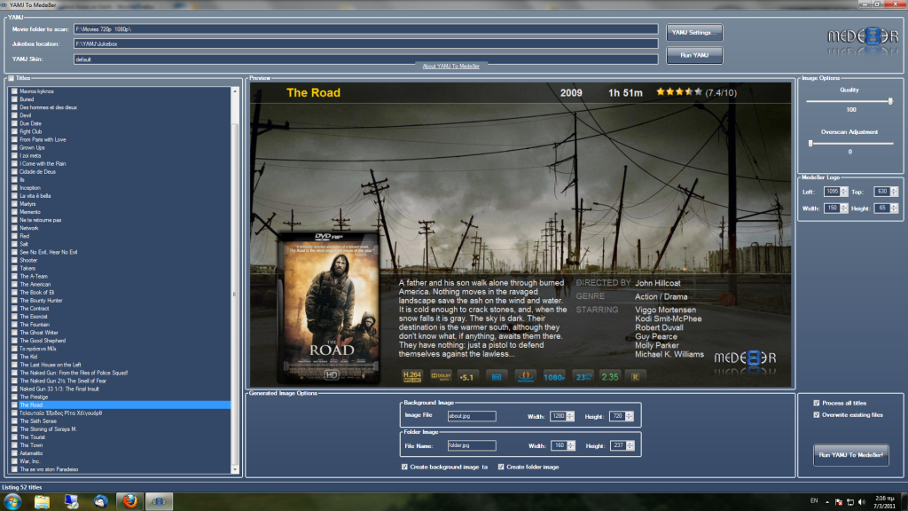The width and height of the screenshot is (908, 511).
Task: Toggle the Titles select-all checkbox
Action: pos(11,78)
